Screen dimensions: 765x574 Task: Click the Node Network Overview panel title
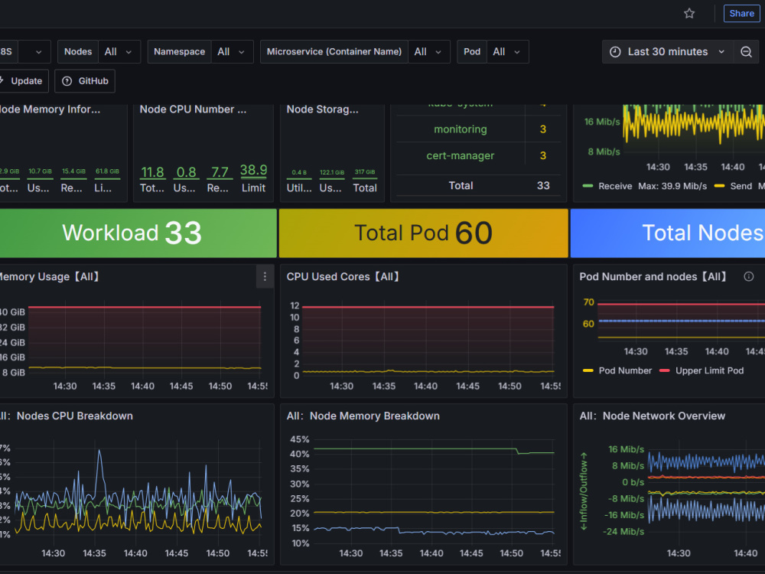[x=653, y=416]
